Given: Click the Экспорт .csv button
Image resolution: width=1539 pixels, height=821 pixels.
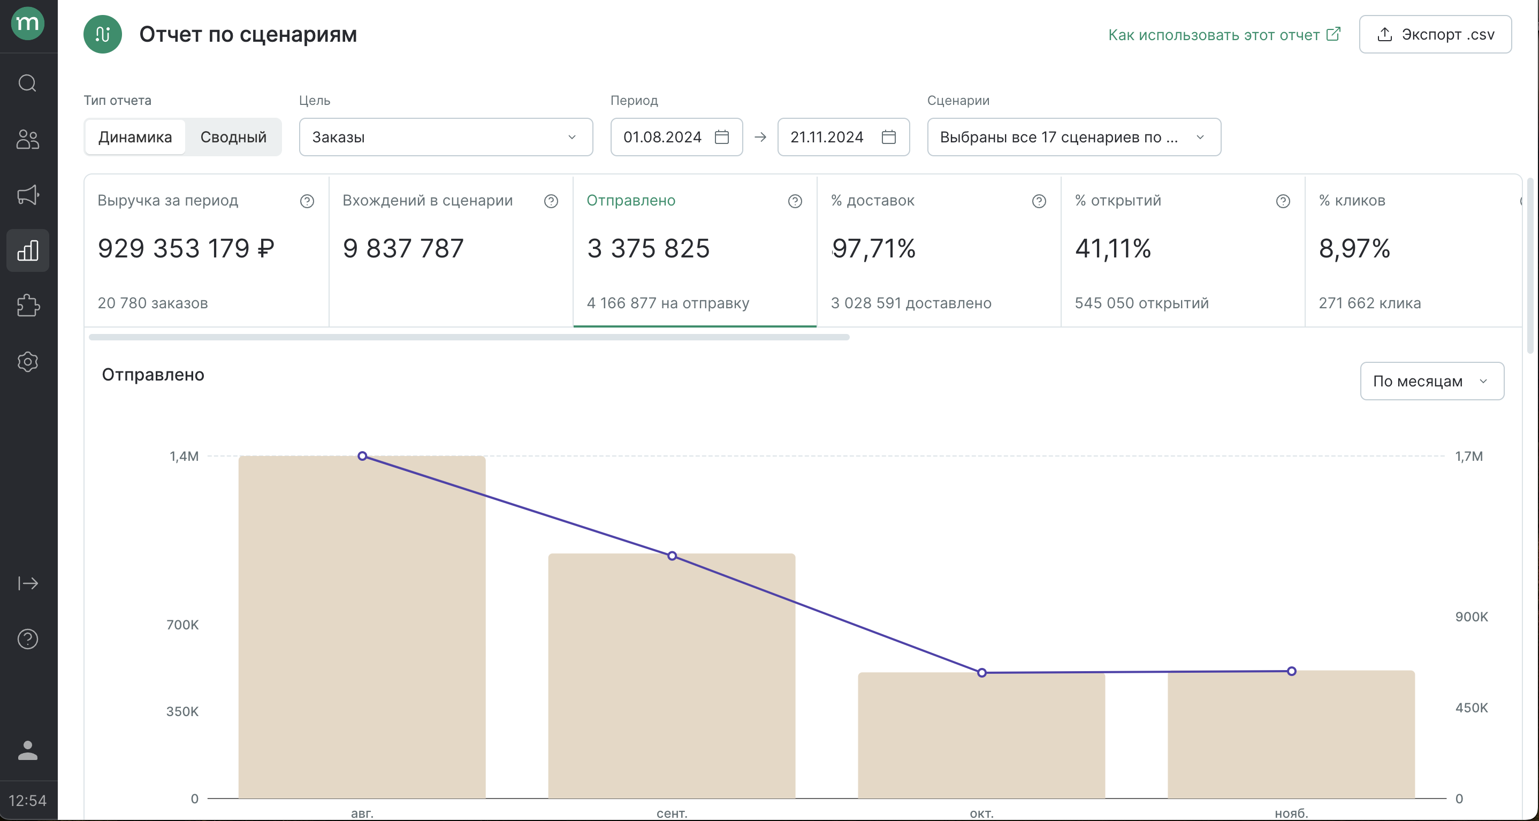Looking at the screenshot, I should [x=1435, y=34].
